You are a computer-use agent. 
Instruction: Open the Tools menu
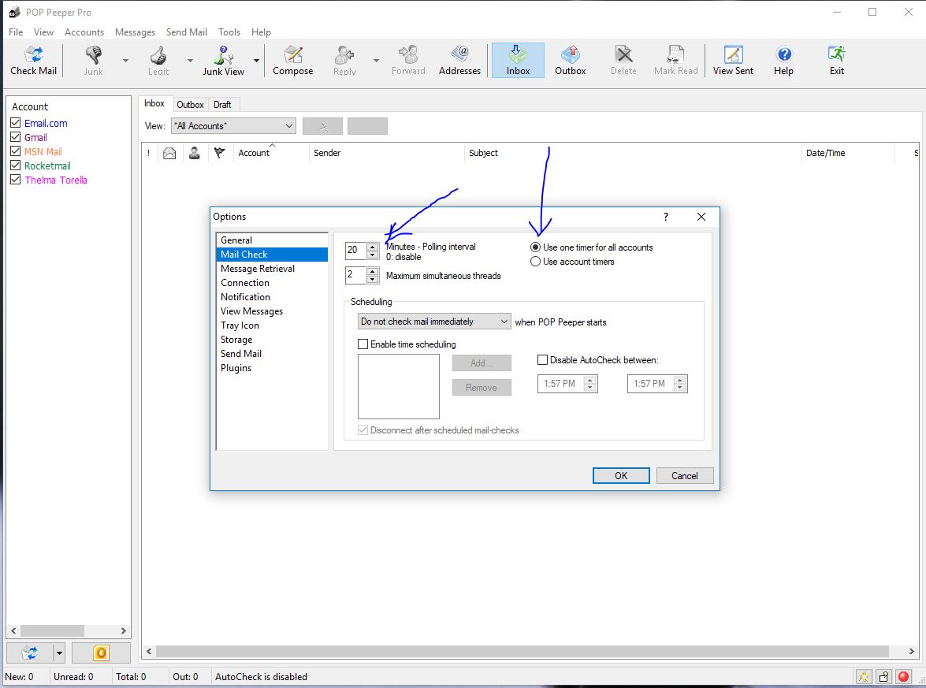[229, 32]
